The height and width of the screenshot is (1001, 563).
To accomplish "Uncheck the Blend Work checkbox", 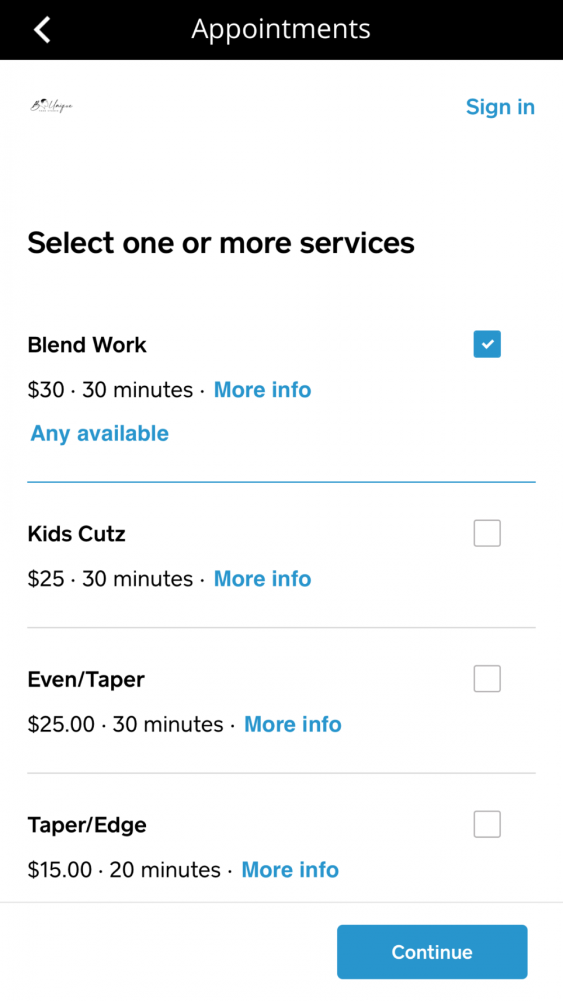I will (x=487, y=344).
